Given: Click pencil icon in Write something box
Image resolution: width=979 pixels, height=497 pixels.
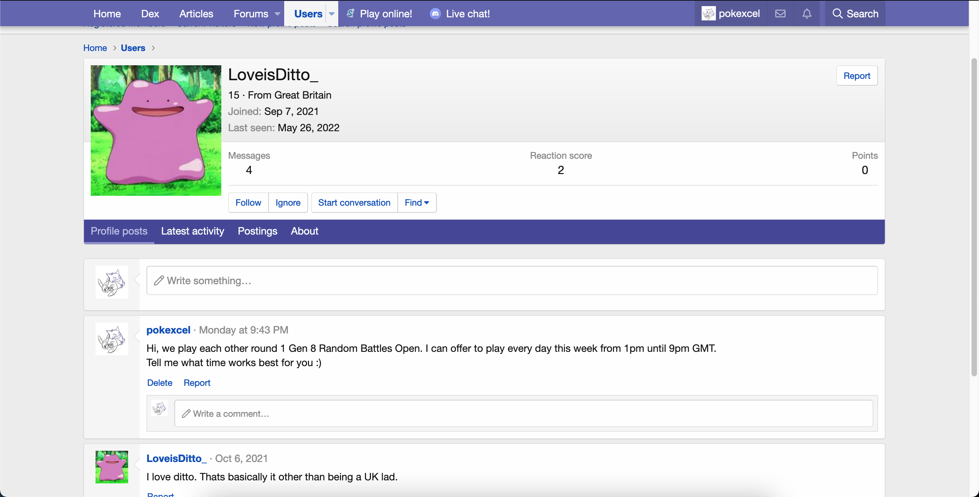Looking at the screenshot, I should 159,280.
